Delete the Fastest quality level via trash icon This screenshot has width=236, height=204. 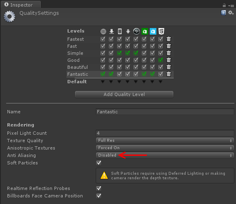click(x=169, y=39)
